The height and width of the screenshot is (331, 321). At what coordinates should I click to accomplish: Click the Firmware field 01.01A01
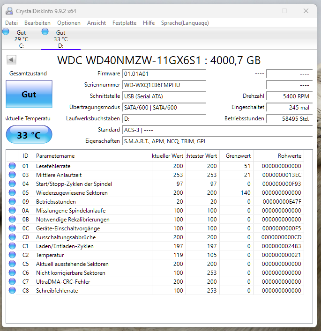click(x=164, y=74)
